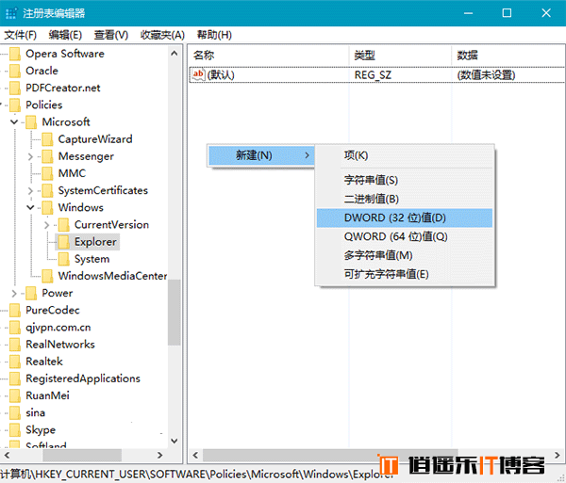Click the ab string icon of (默认) value

(x=198, y=74)
